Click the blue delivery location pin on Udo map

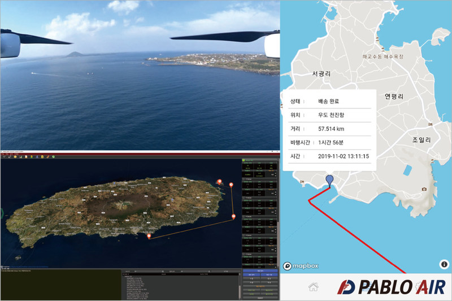[x=329, y=181]
